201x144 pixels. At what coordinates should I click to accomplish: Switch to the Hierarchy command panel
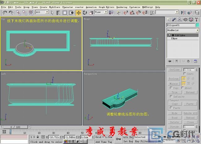tap(179, 19)
